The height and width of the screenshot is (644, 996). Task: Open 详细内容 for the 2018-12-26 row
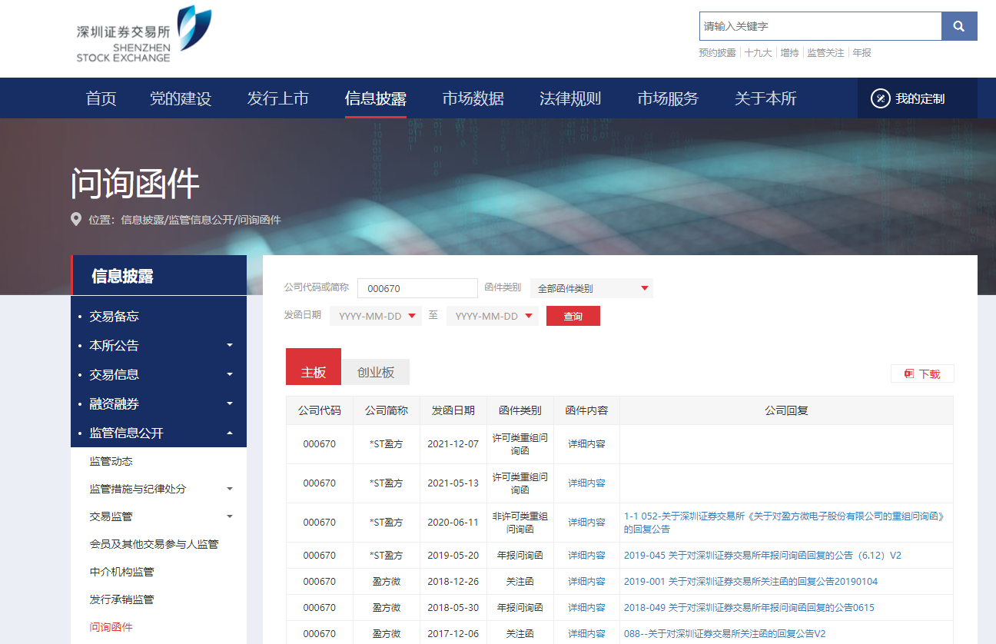(x=586, y=582)
